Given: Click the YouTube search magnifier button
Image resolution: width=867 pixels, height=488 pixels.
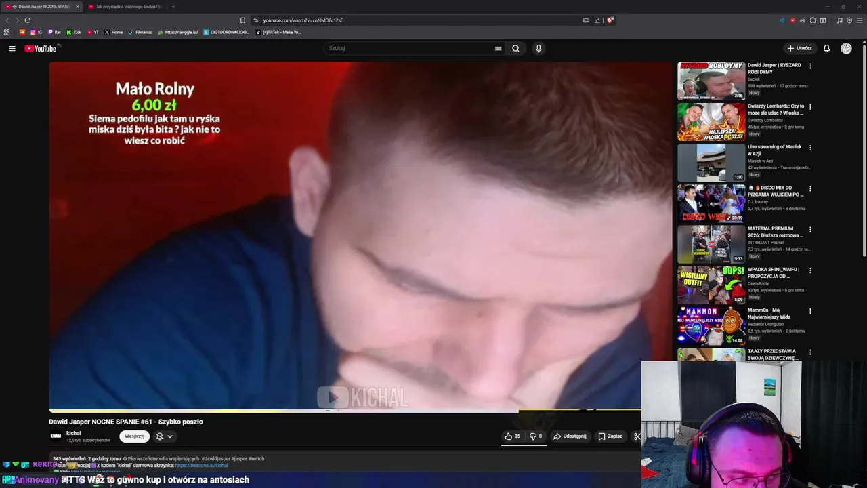Looking at the screenshot, I should click(515, 48).
